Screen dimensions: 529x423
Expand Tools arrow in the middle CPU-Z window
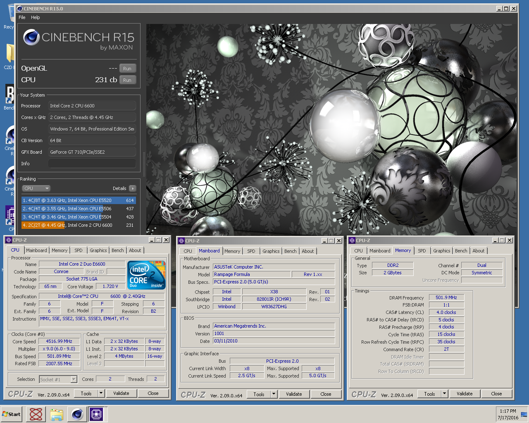[274, 394]
